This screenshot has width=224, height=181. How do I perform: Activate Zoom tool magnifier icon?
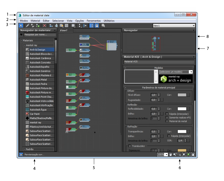coord(175,154)
